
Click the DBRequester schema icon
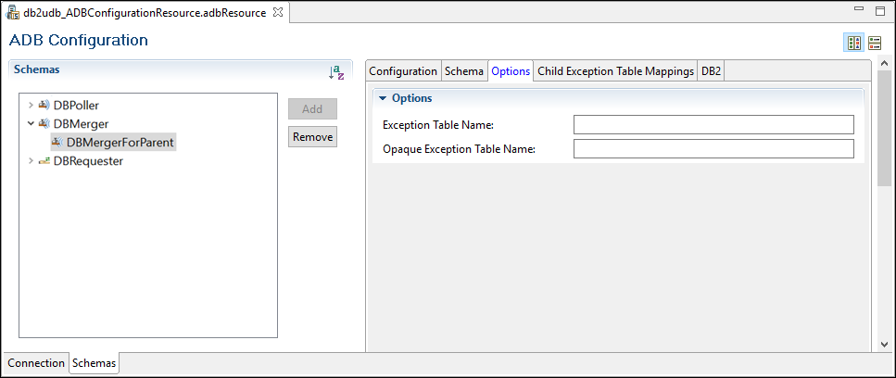click(x=44, y=161)
